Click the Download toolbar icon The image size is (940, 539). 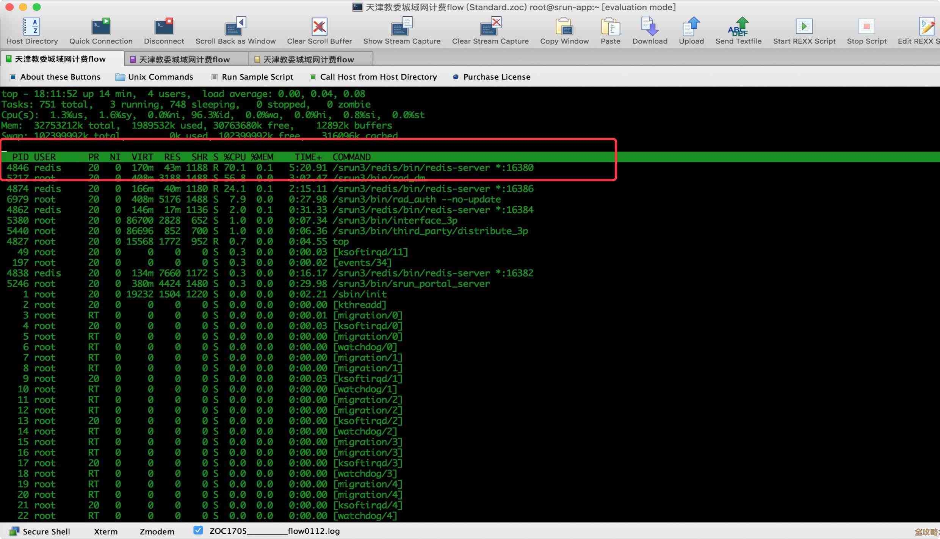[650, 27]
